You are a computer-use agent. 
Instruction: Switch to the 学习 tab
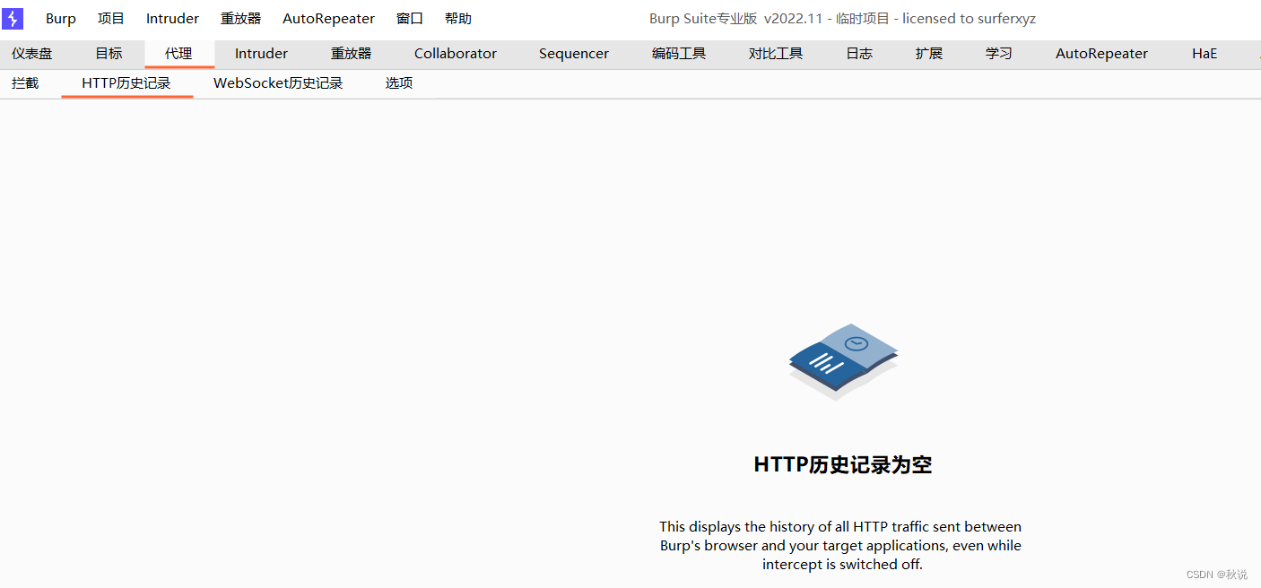pyautogui.click(x=999, y=54)
